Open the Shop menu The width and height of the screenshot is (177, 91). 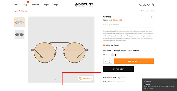pos(25,5)
